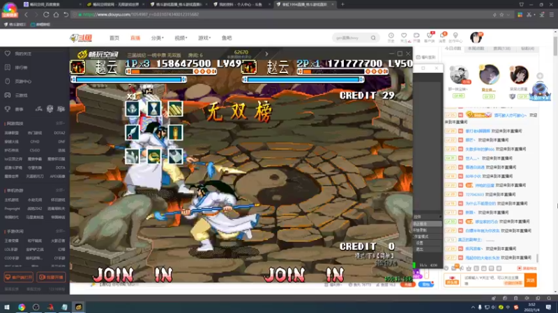558x313 pixels.
Task: Open the Cloud Games controller item in the sidebar
Action: 16,95
